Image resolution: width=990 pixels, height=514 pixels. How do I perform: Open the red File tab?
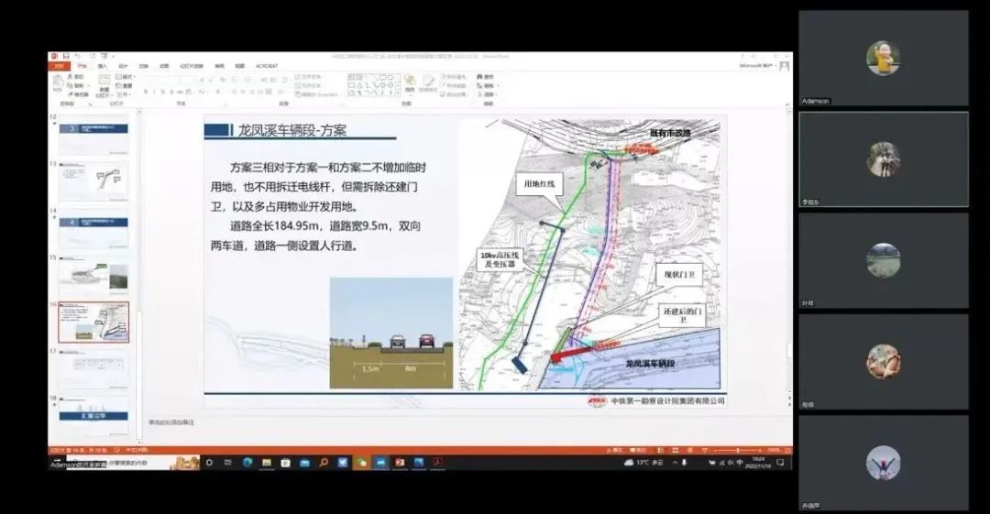60,66
